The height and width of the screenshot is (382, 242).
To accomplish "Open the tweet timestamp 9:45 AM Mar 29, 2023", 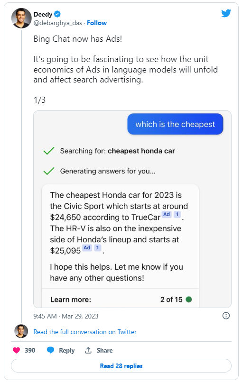I will (66, 316).
